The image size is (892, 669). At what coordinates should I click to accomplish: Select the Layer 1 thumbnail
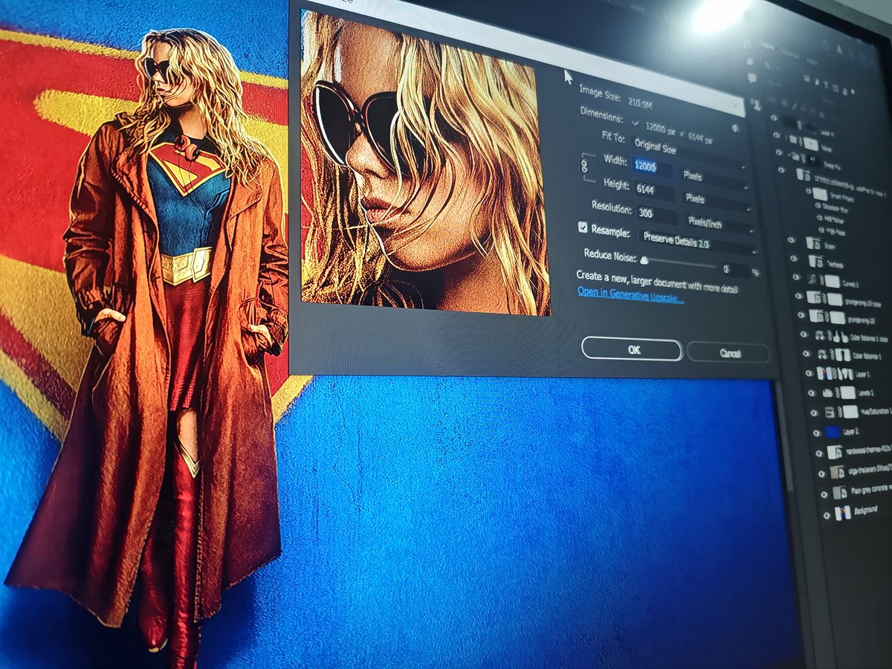(x=824, y=373)
